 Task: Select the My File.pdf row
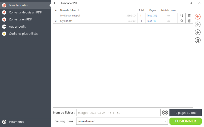tap(123, 21)
